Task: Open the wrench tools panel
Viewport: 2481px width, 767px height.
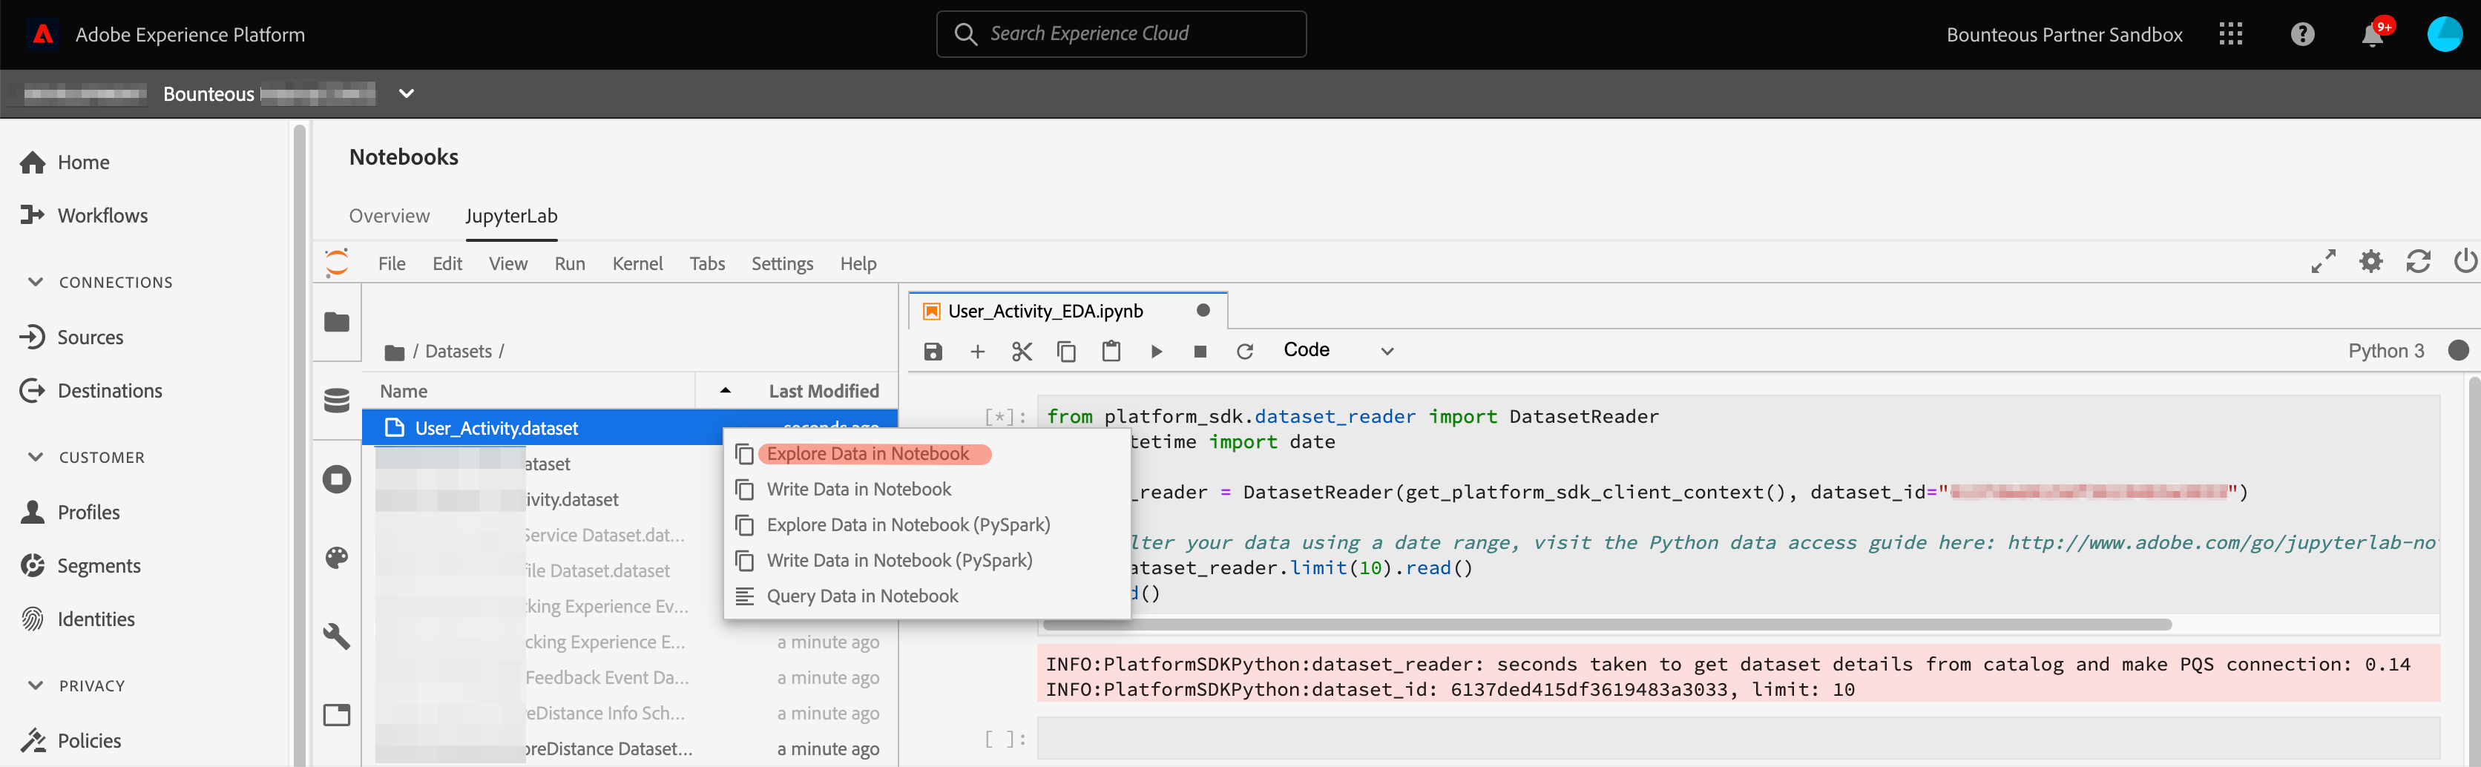Action: (336, 636)
